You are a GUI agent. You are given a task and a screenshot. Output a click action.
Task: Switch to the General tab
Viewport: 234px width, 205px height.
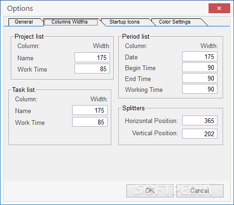tap(24, 22)
